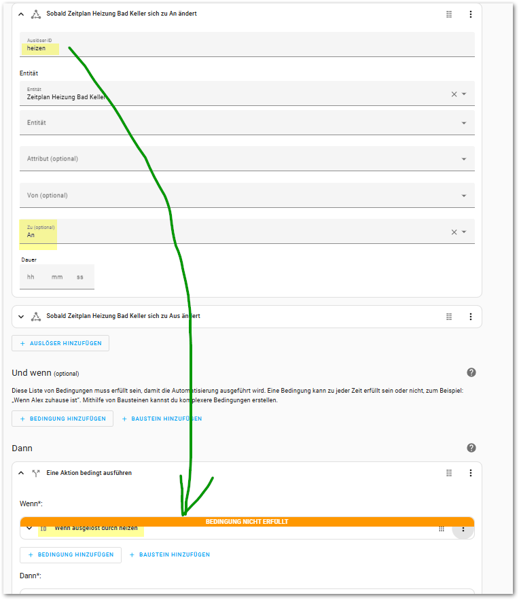Open the Von (optional) dropdown
The image size is (519, 600).
(x=246, y=196)
